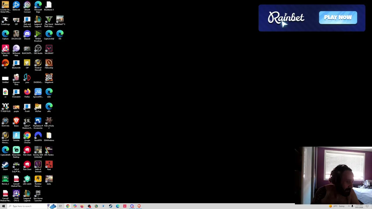The image size is (372, 209).
Task: Open Firefox from the desktop
Action: point(27,93)
